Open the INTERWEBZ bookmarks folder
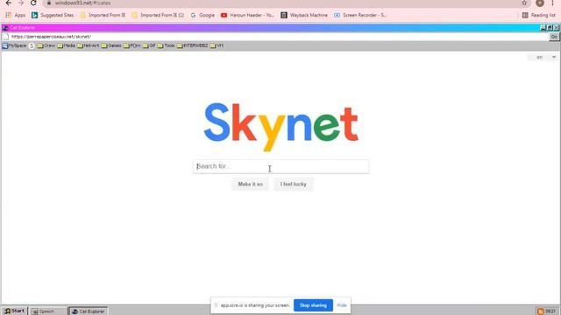The width and height of the screenshot is (561, 315). coord(192,45)
